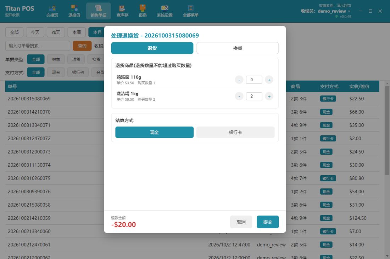
Task: Open the 系统设置 system settings icon
Action: [165, 11]
